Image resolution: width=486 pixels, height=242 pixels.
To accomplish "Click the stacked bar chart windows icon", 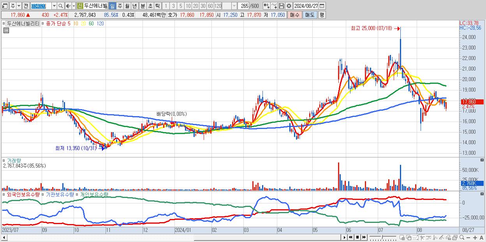I will (x=455, y=238).
